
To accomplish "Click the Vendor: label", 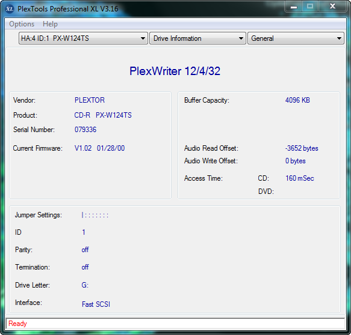I will pyautogui.click(x=24, y=100).
